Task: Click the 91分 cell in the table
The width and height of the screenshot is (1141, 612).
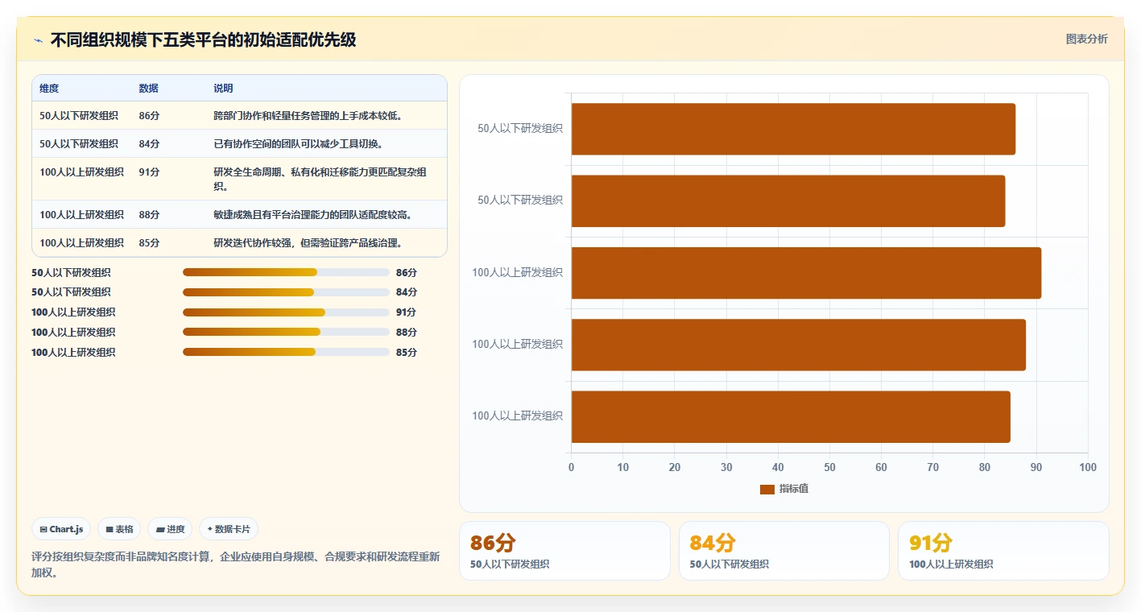Action: pos(149,172)
